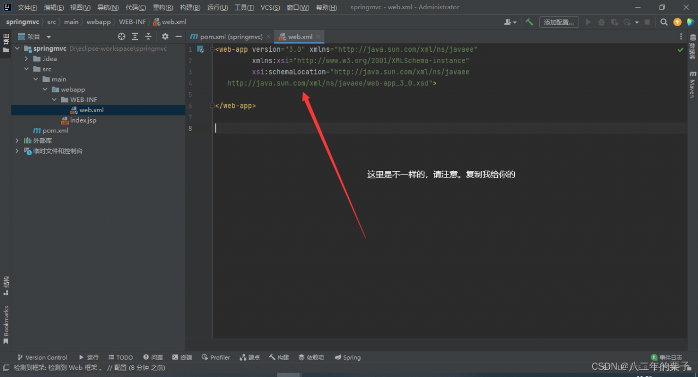Image resolution: width=698 pixels, height=377 pixels.
Task: Click the 添加配置... button
Action: coord(559,22)
